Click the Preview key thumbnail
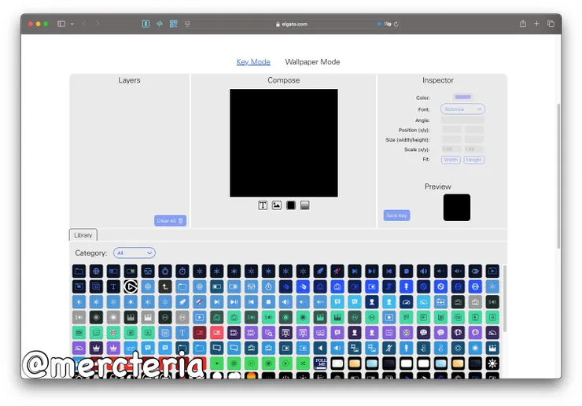 click(456, 207)
